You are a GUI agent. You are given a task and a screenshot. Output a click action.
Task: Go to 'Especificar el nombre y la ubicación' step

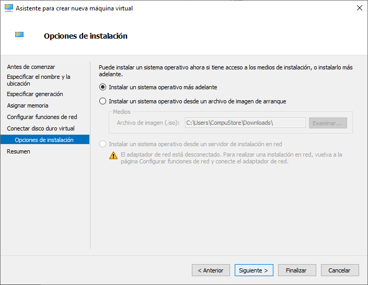coord(39,80)
